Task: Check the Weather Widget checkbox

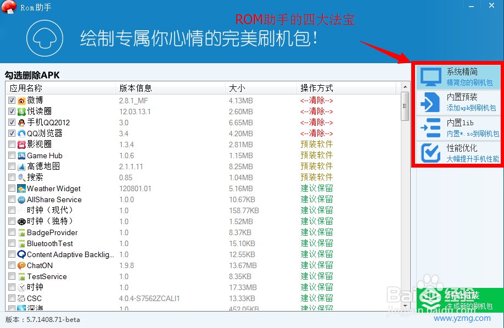Action: [x=12, y=188]
